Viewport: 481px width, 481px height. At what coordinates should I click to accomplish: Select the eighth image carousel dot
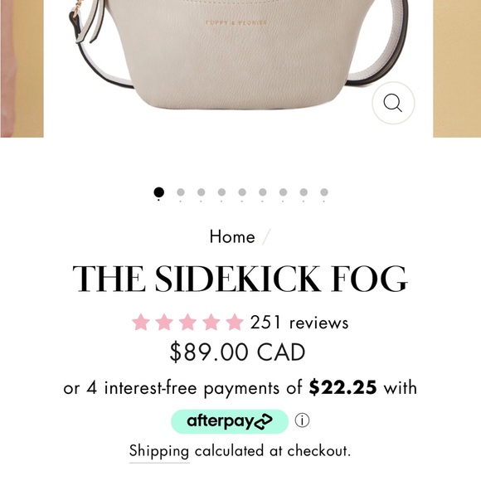[x=304, y=192]
